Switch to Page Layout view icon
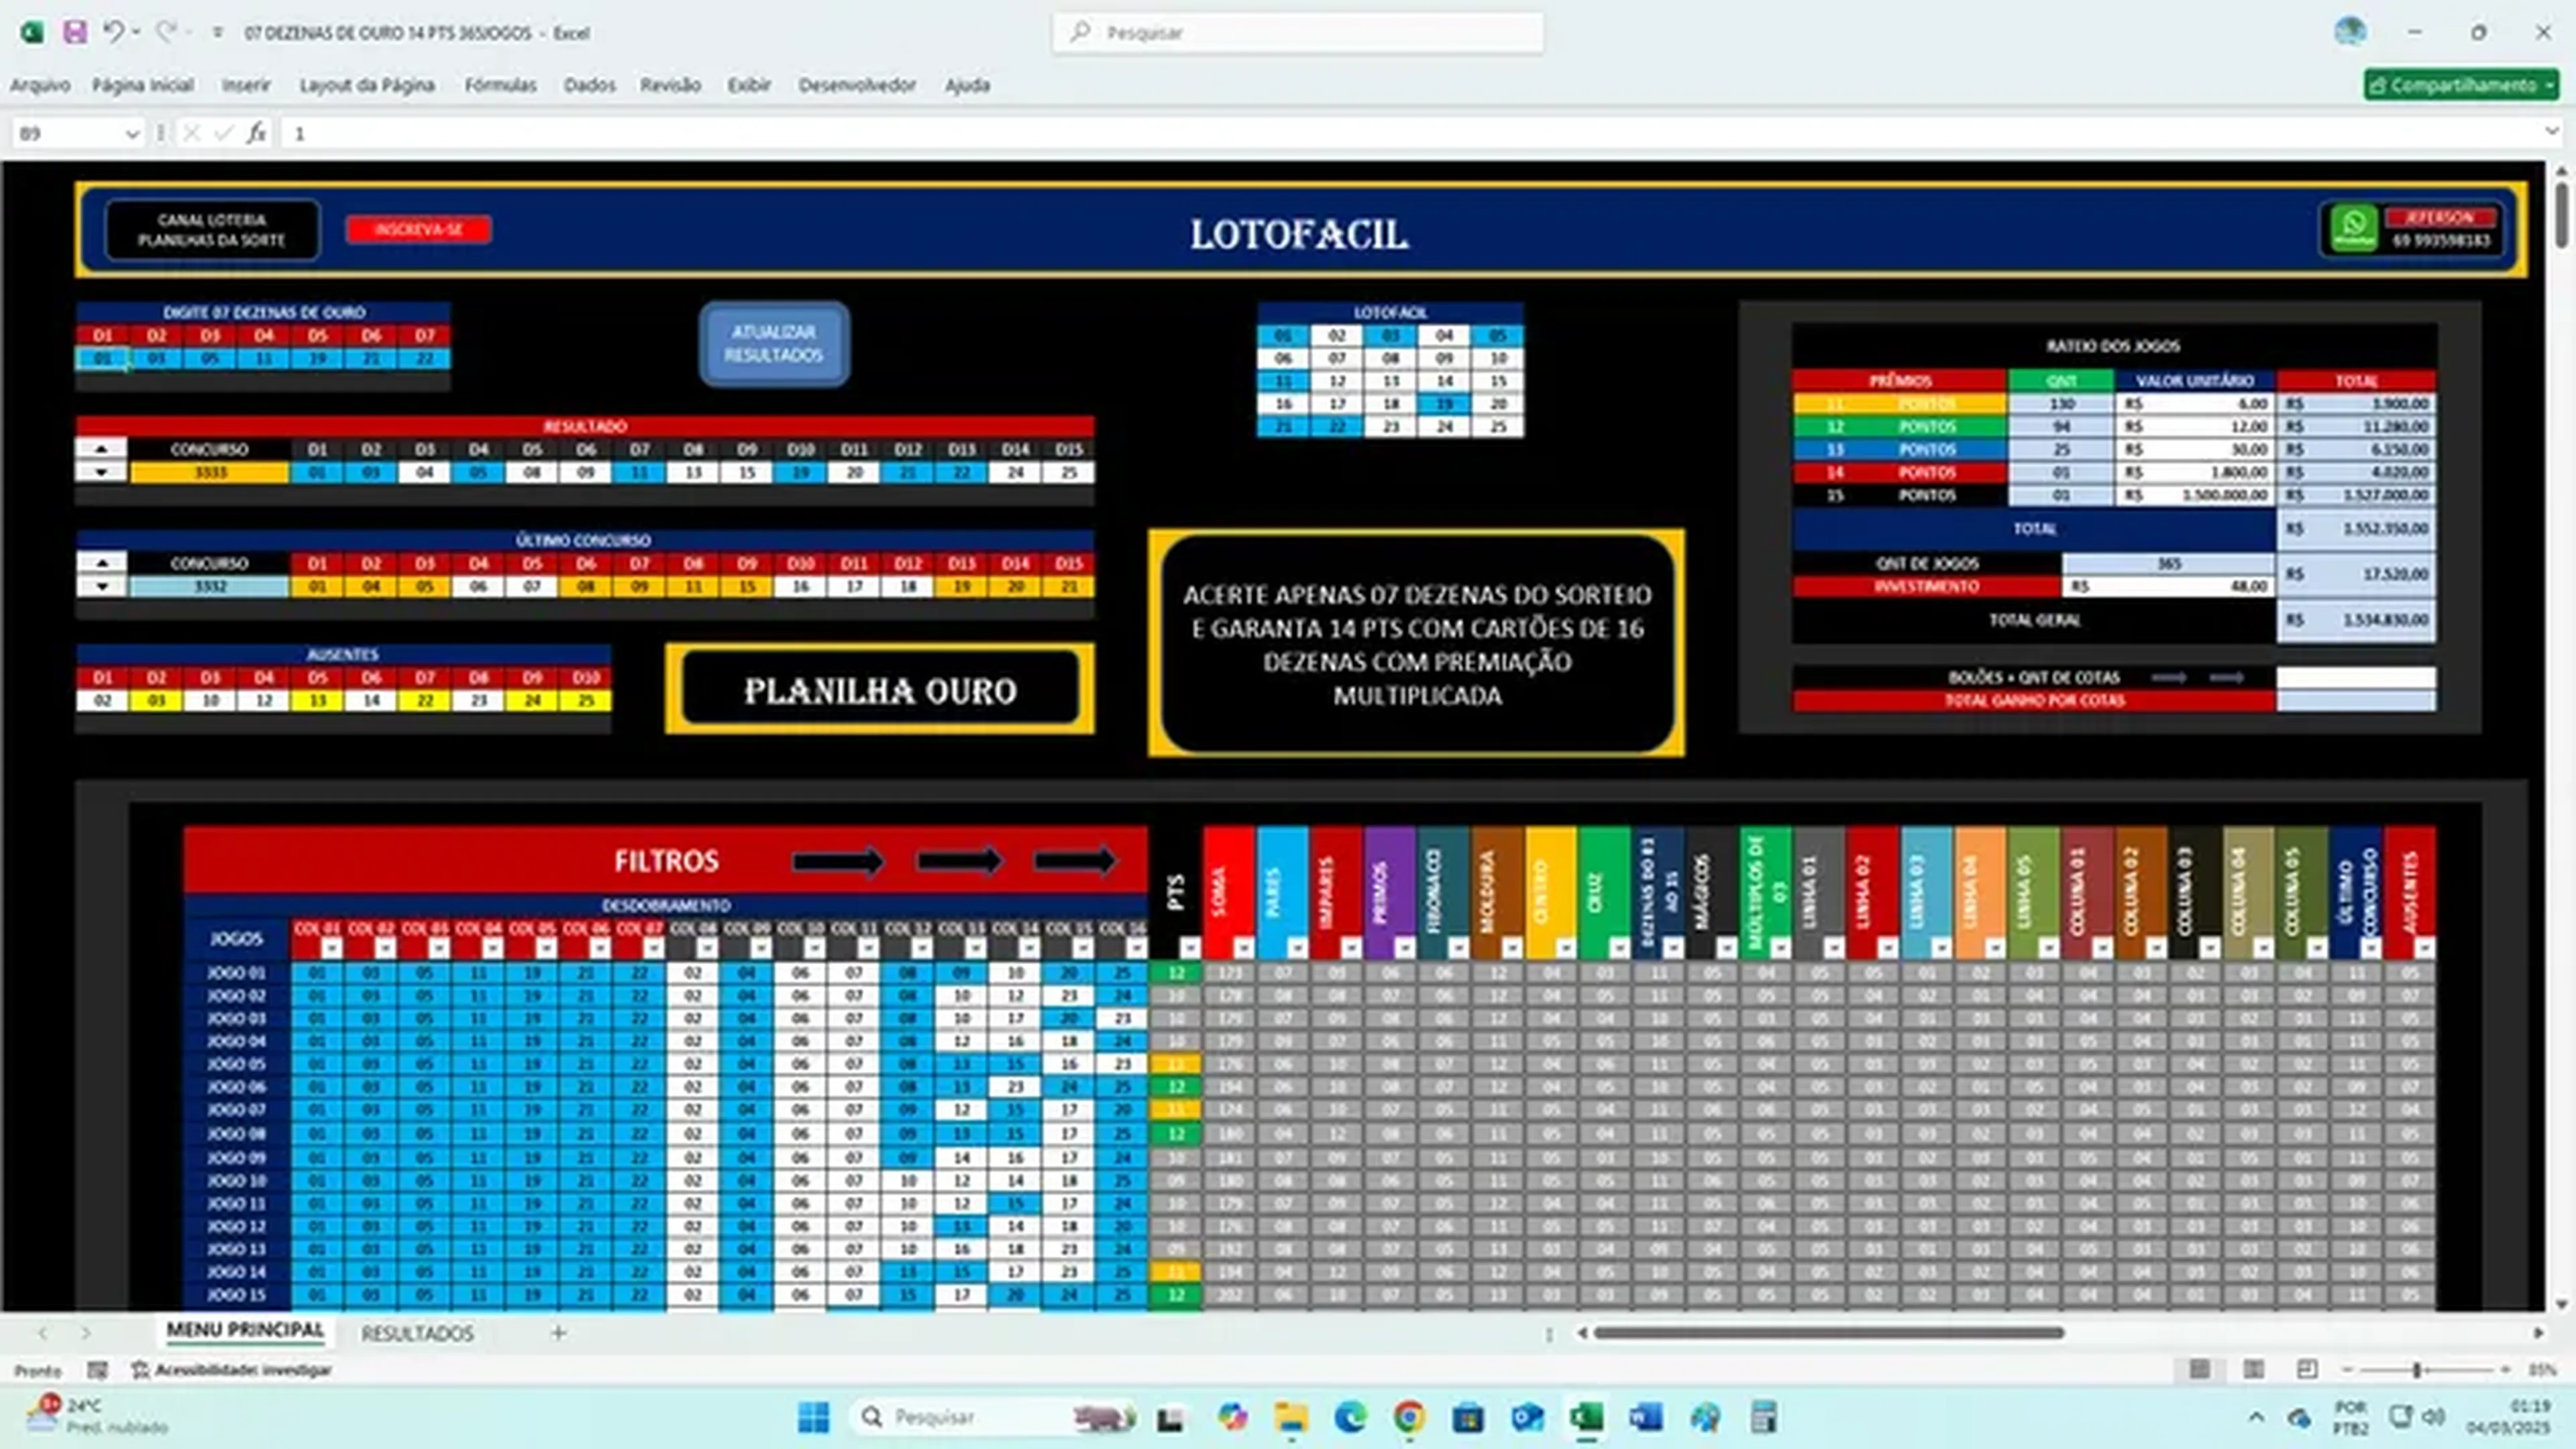Screen dimensions: 2576x1449 click(x=2253, y=1369)
